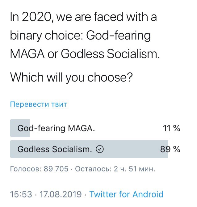The image size is (197, 207).
Task: Click the remaining time "Осталось: 2 ч. 51 мин."
Action: point(115,169)
